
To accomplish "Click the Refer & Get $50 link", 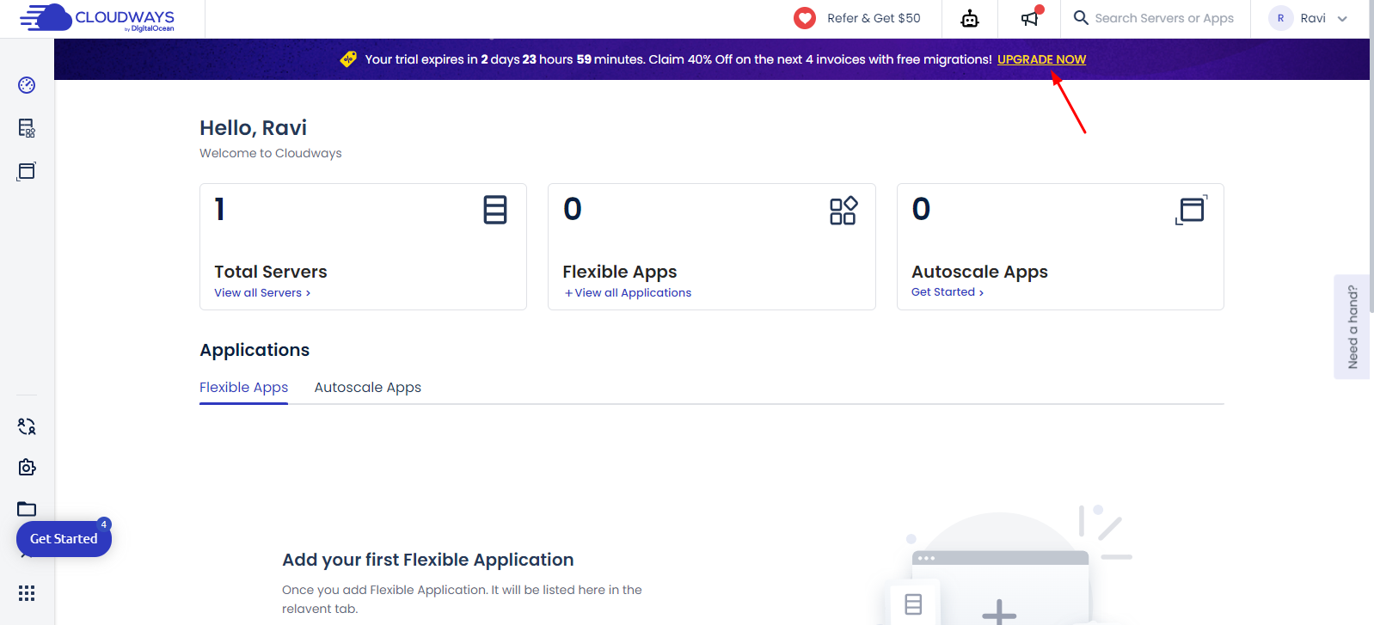I will (x=874, y=18).
